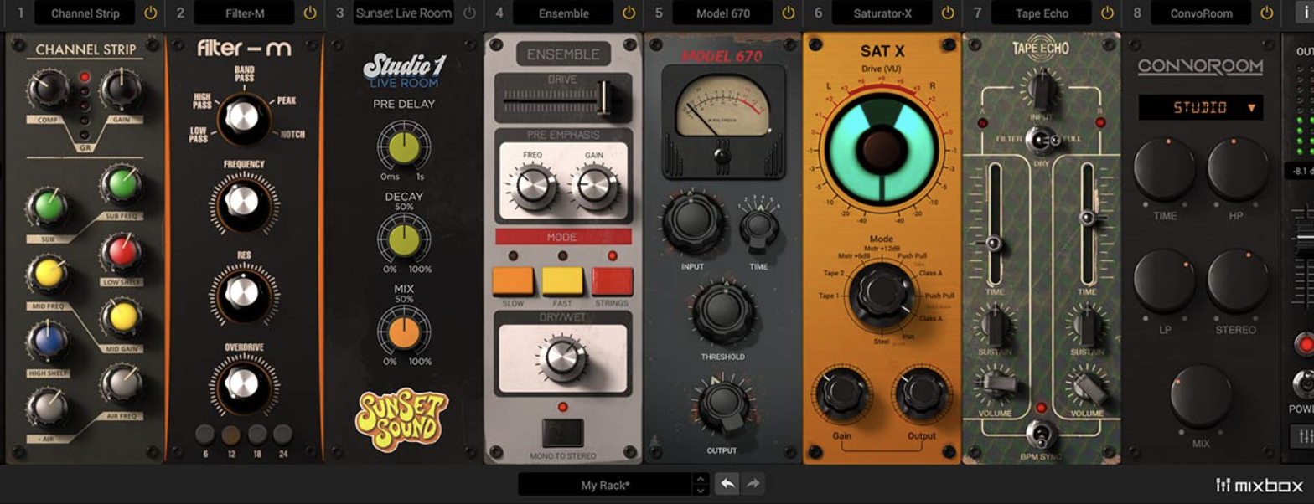
Task: Click the Model 670 TIME selector knob
Action: tap(758, 225)
